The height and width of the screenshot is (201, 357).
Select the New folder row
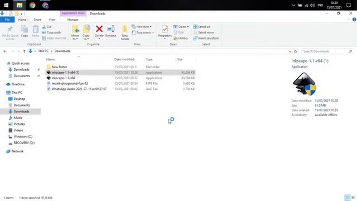click(120, 67)
